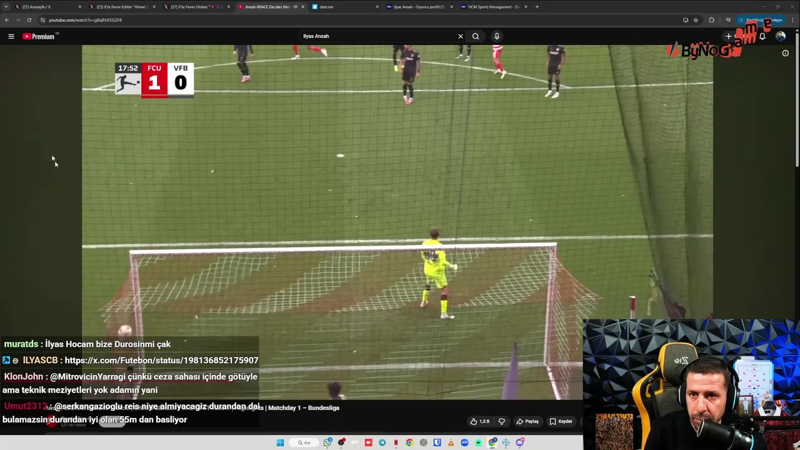The height and width of the screenshot is (450, 800).
Task: Click the taskbar 'Ara' search box
Action: click(x=304, y=442)
